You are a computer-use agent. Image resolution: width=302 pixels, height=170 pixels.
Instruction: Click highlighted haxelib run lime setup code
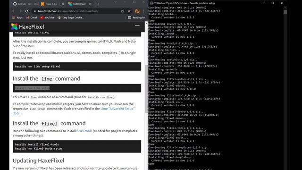pyautogui.click(x=32, y=88)
